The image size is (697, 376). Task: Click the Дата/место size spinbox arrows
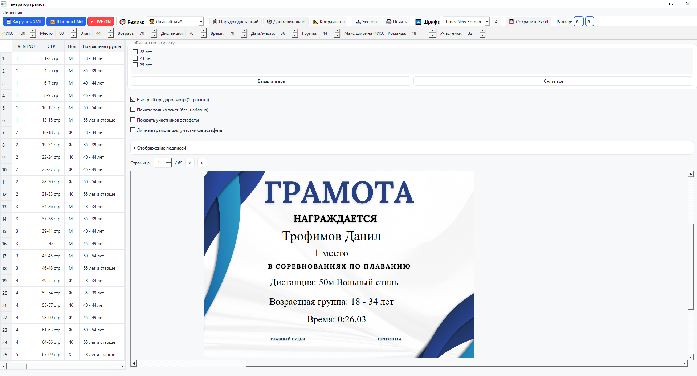[x=295, y=33]
